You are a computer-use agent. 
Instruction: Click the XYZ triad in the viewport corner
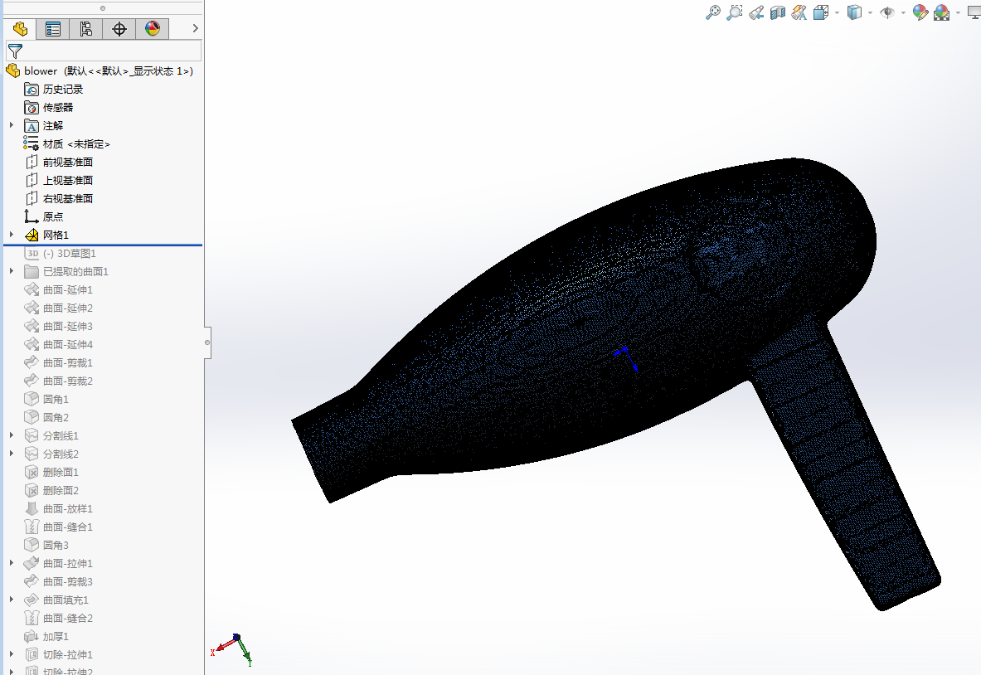click(x=232, y=650)
